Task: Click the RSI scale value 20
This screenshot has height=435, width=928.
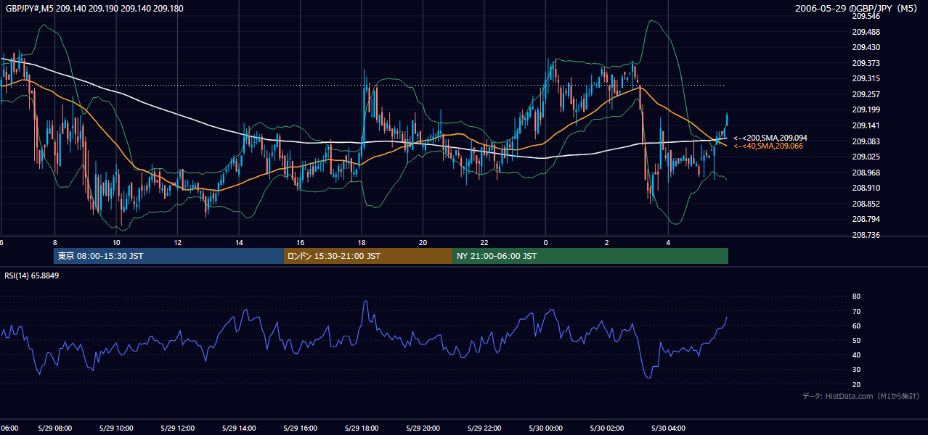Action: (x=856, y=384)
